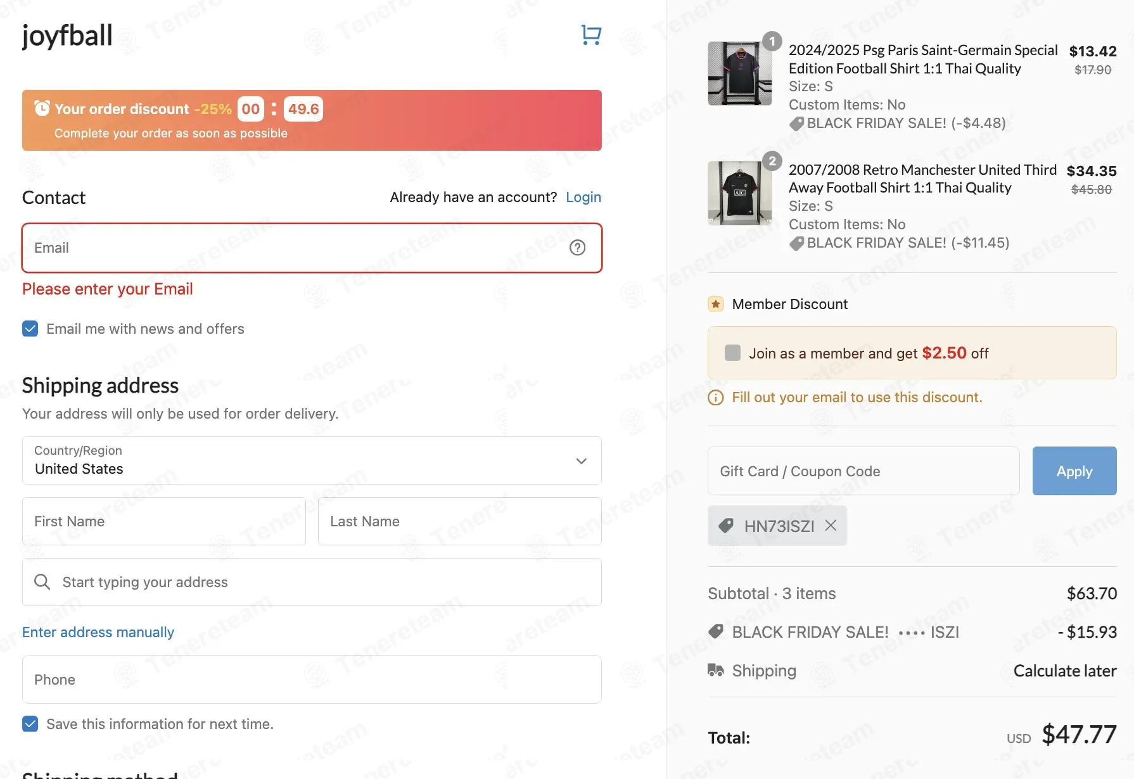Click the tag icon in discount summary row
The height and width of the screenshot is (779, 1134).
(x=716, y=631)
